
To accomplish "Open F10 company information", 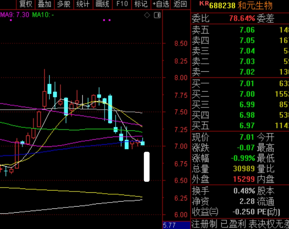I will (x=122, y=4).
